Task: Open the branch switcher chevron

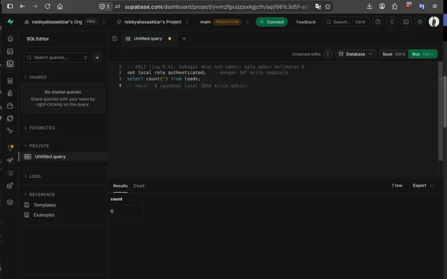Action: (247, 22)
